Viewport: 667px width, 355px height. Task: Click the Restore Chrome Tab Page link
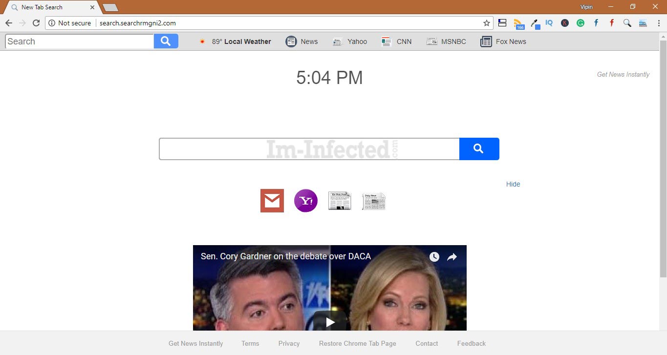coord(357,343)
